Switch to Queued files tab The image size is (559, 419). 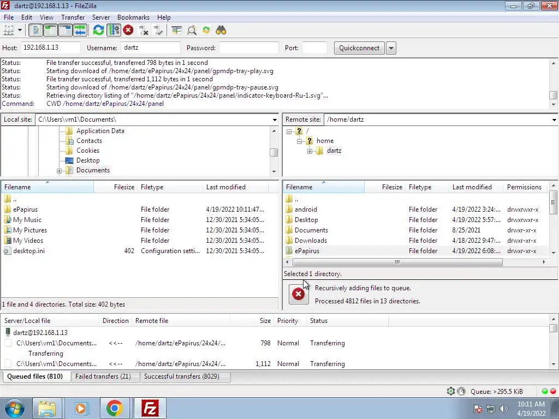(x=35, y=376)
